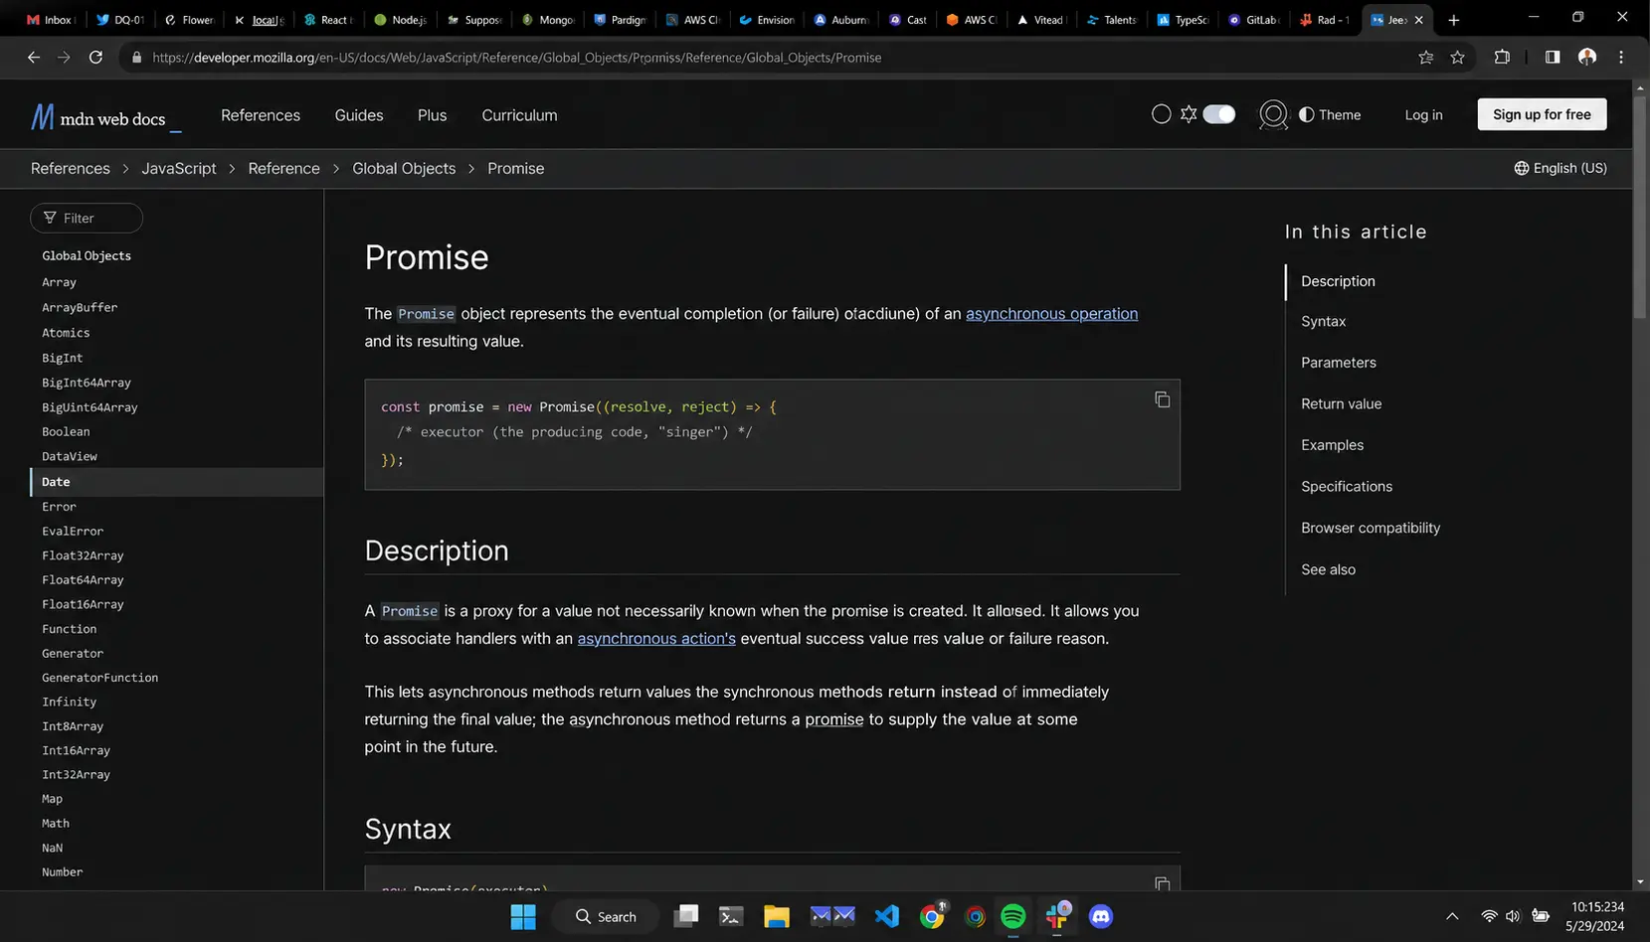Open the terminal from the taskbar
1650x942 pixels.
point(731,916)
